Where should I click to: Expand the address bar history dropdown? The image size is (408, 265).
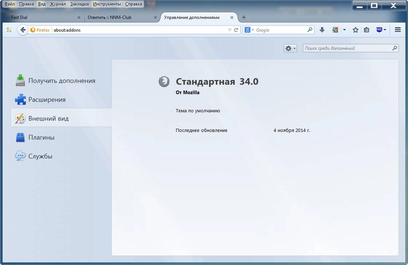(x=230, y=30)
